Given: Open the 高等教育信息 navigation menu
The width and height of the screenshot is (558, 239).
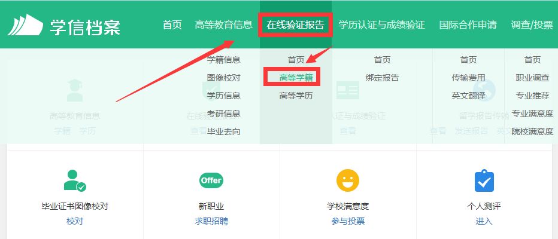Looking at the screenshot, I should (x=223, y=25).
